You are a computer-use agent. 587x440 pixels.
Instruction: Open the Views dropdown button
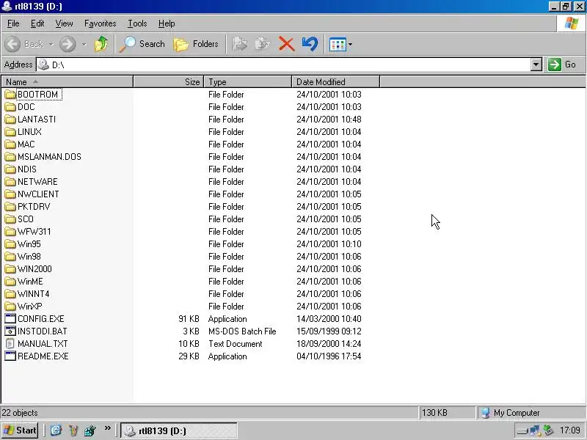click(340, 45)
